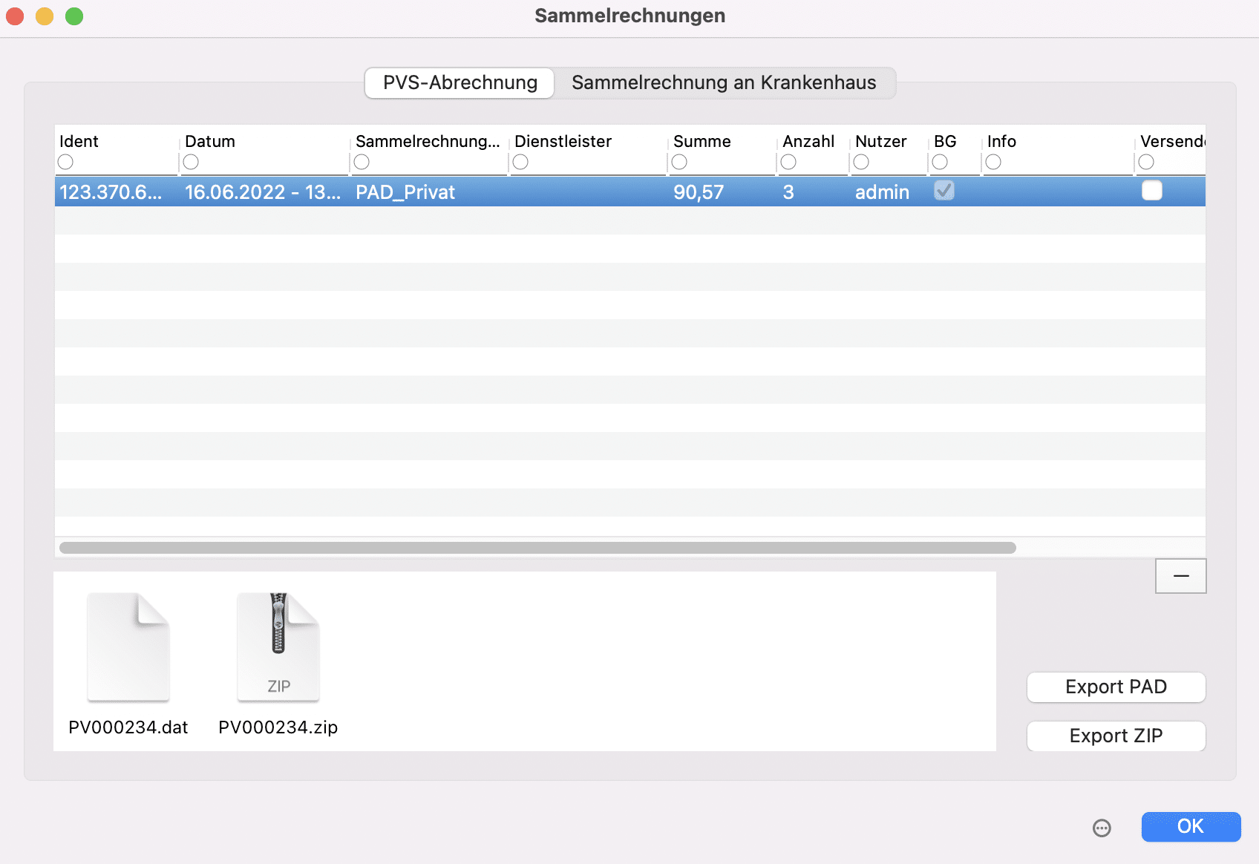Open the PV000234.dat file icon
Viewport: 1259px width, 864px height.
point(128,647)
